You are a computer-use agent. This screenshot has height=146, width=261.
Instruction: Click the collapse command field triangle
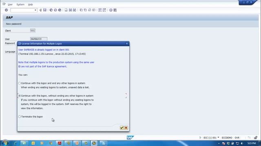pos(40,10)
